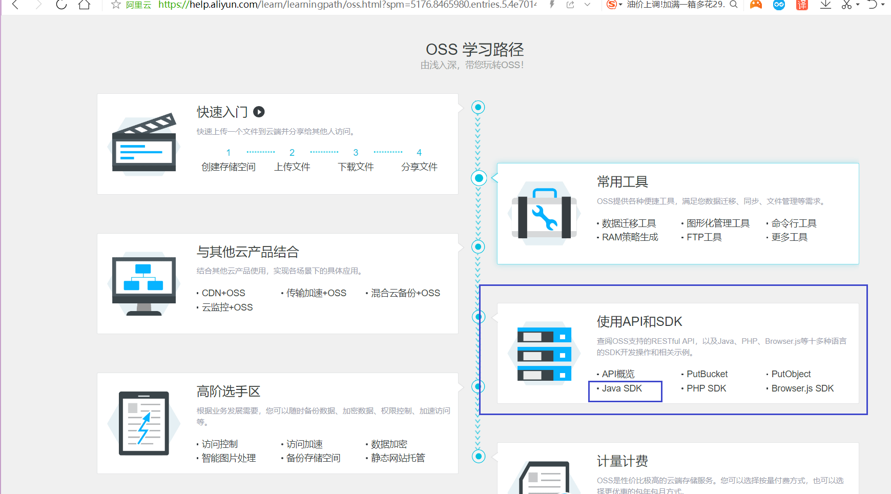Open step 分享文件
This screenshot has width=891, height=494.
[x=419, y=167]
